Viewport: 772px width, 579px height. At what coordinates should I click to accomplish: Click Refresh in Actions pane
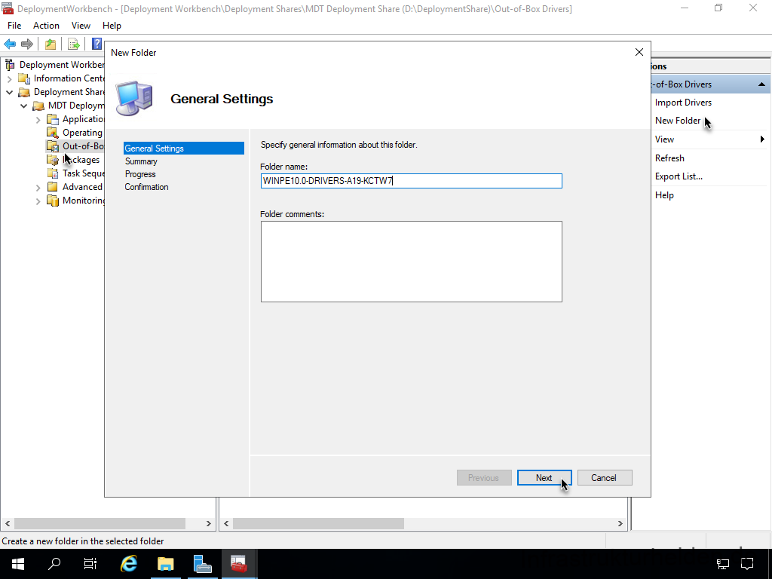pos(669,158)
